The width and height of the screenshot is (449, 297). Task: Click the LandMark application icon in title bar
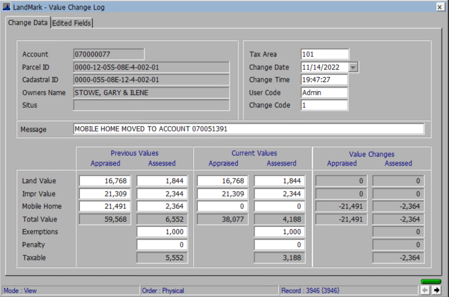tap(6, 7)
